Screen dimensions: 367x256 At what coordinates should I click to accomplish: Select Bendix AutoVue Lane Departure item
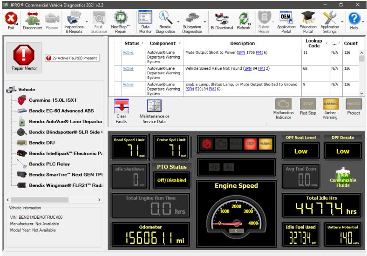click(x=66, y=121)
